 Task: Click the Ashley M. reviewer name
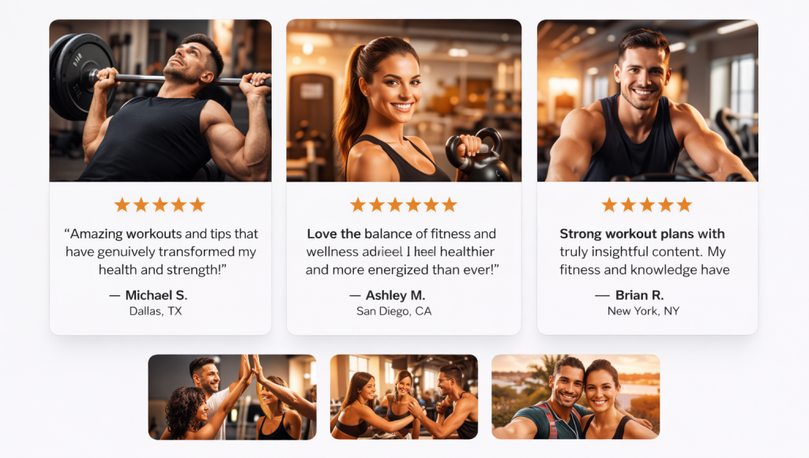point(395,295)
